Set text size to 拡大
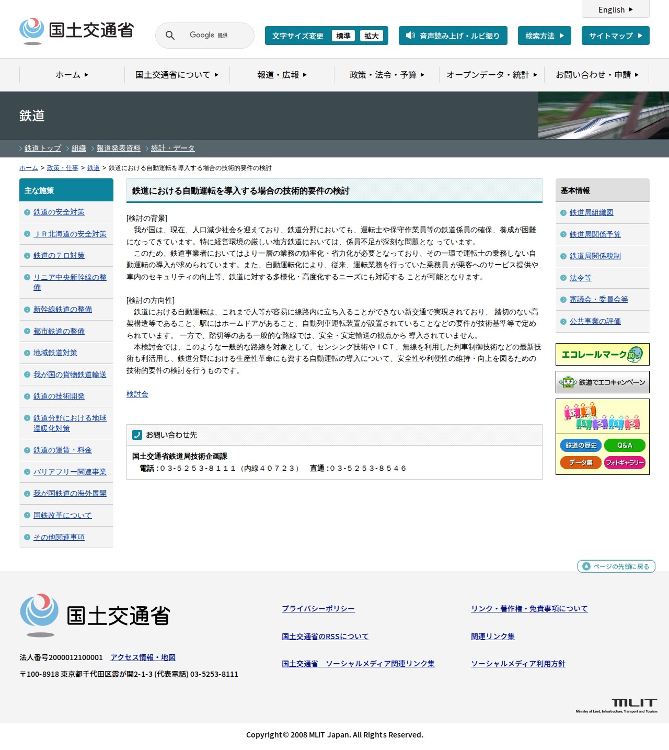Screen dimensions: 669x750 click(372, 36)
